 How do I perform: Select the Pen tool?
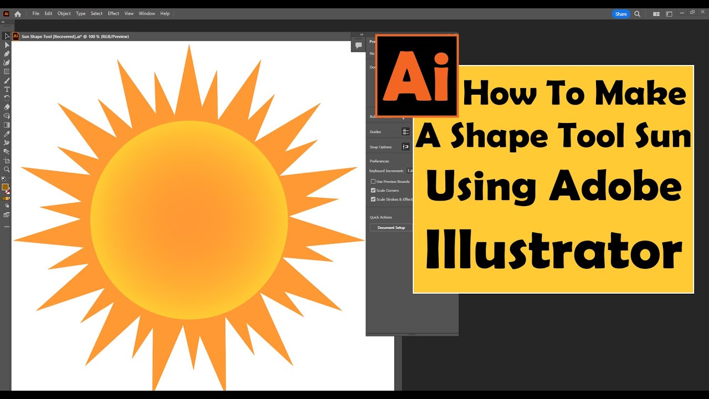pos(7,54)
